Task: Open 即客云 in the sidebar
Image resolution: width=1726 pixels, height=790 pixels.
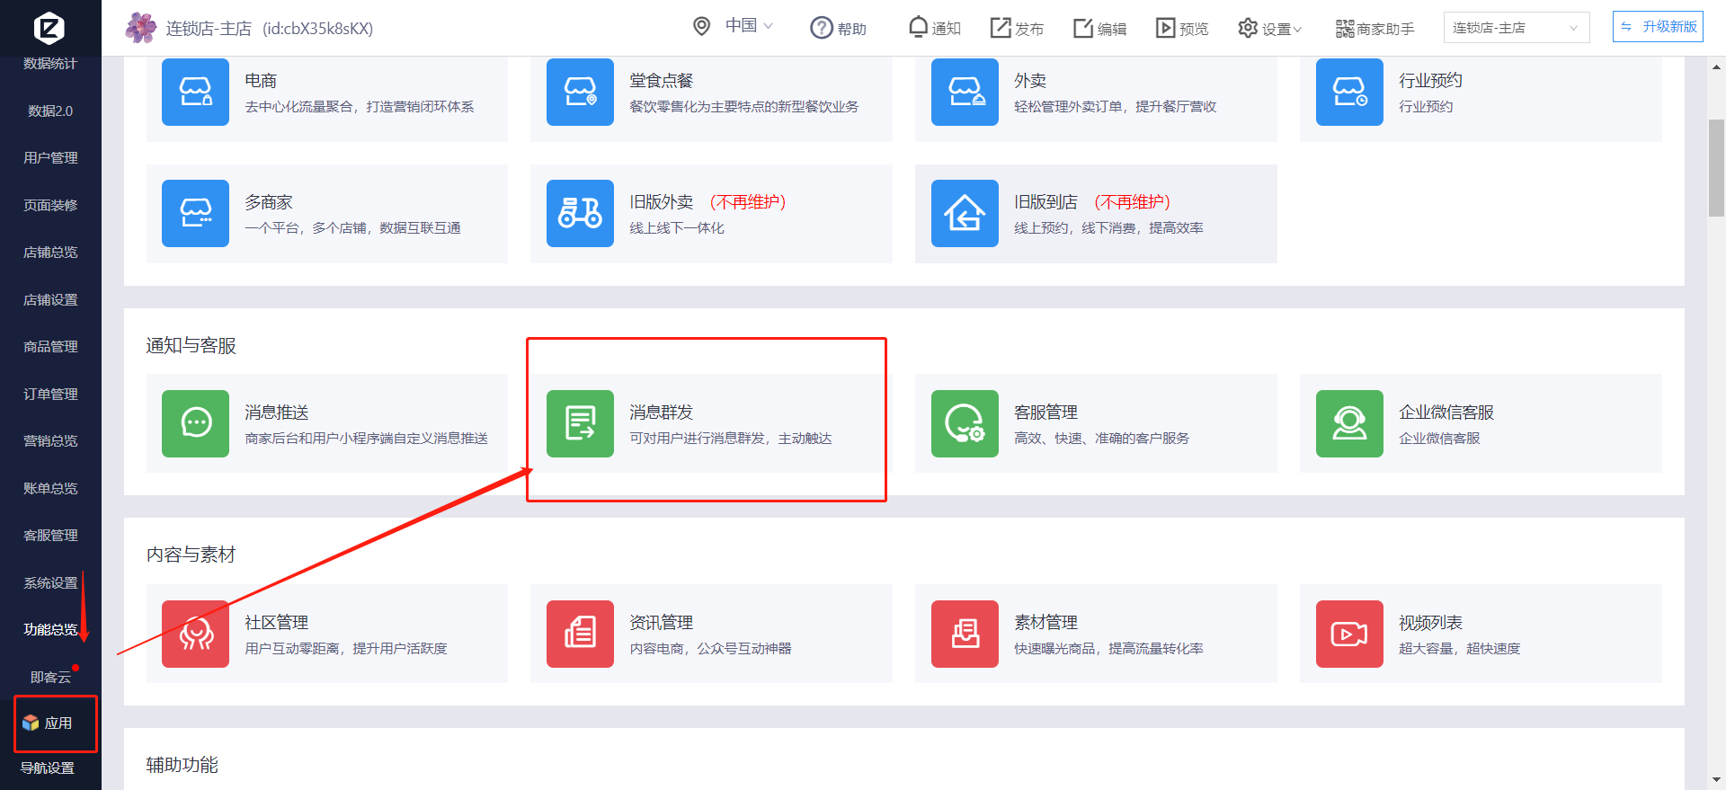Action: tap(50, 677)
